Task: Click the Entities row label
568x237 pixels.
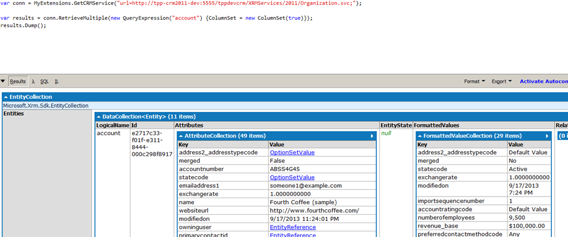Action: (x=13, y=114)
